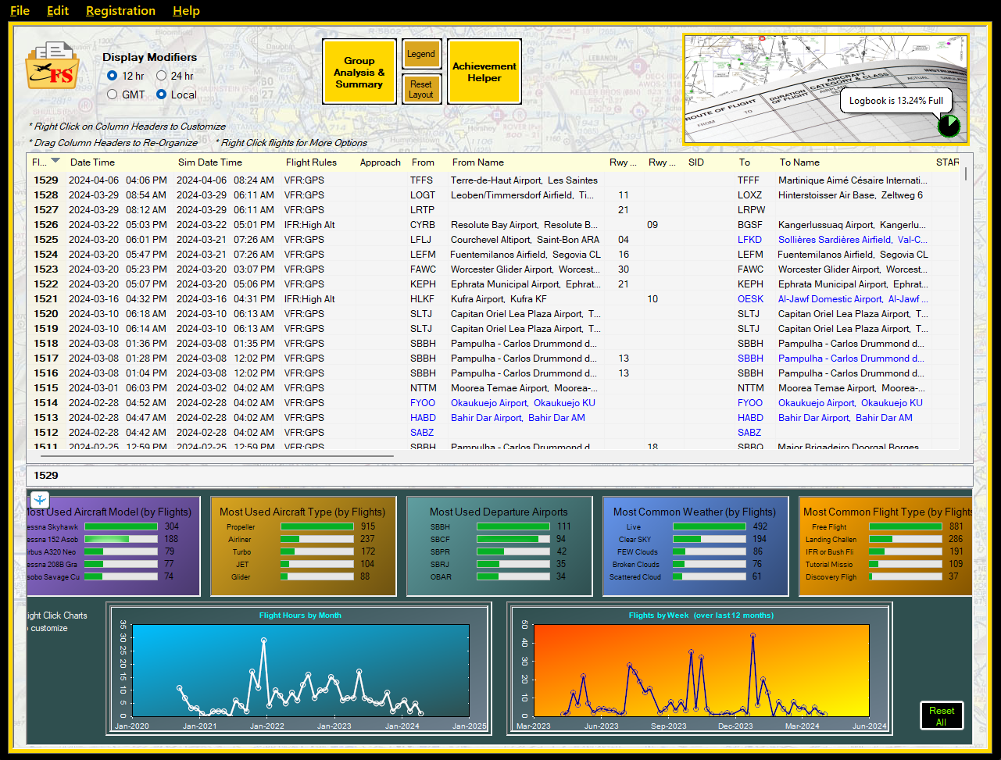Click the Glider aircraft type label
1001x760 pixels.
(241, 577)
